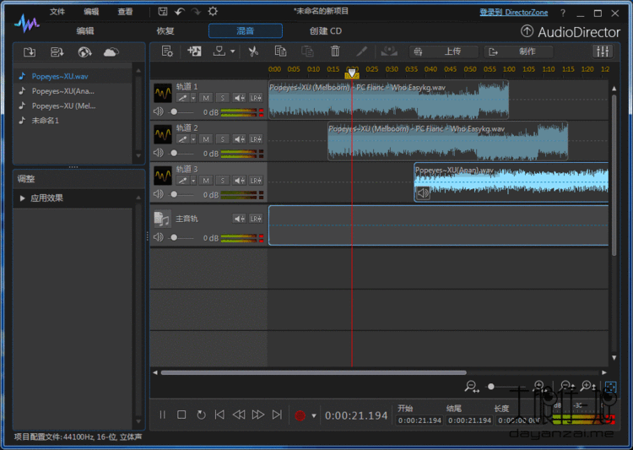Click the redo arrow icon
633x450 pixels.
click(x=196, y=12)
